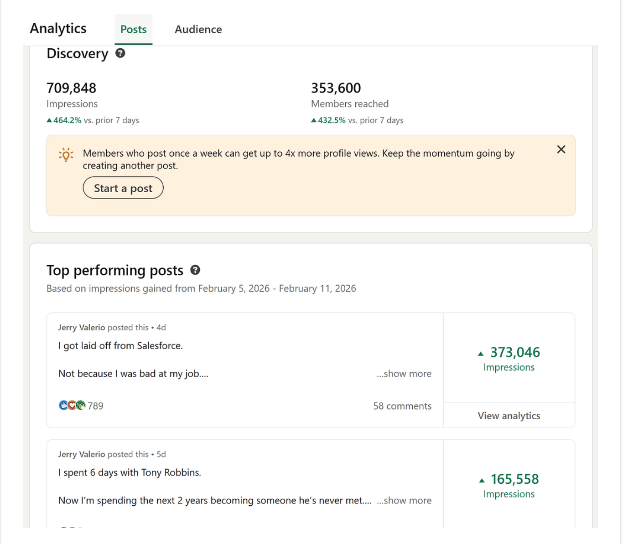Click the 353,600 Members reached figure
This screenshot has height=544, width=623.
click(x=336, y=88)
